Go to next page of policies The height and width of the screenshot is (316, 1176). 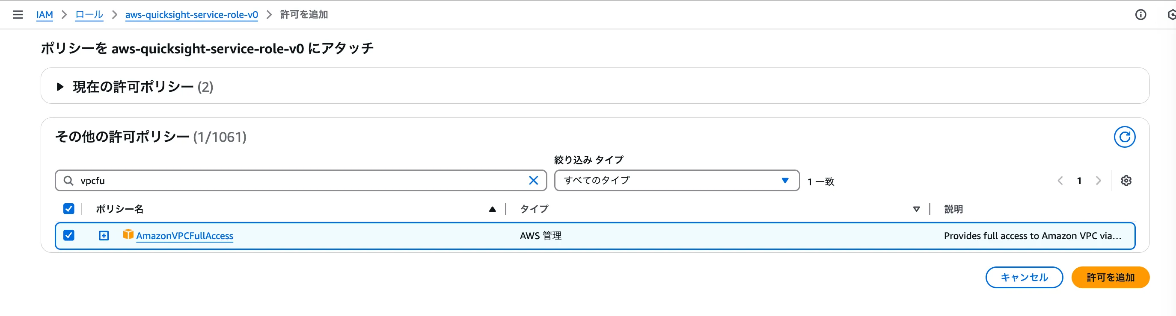1099,181
